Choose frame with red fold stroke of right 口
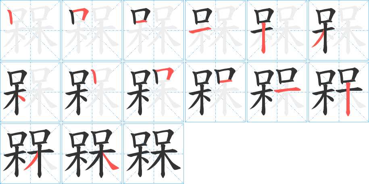This screenshot has height=184, width=369. coord(154,92)
